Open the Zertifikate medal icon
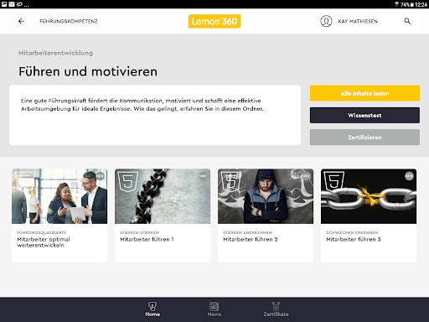 coord(276,306)
